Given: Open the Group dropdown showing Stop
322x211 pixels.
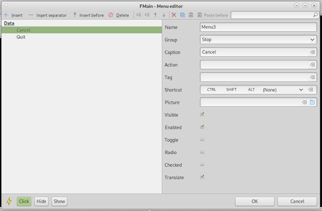Looking at the screenshot, I should tap(258, 40).
